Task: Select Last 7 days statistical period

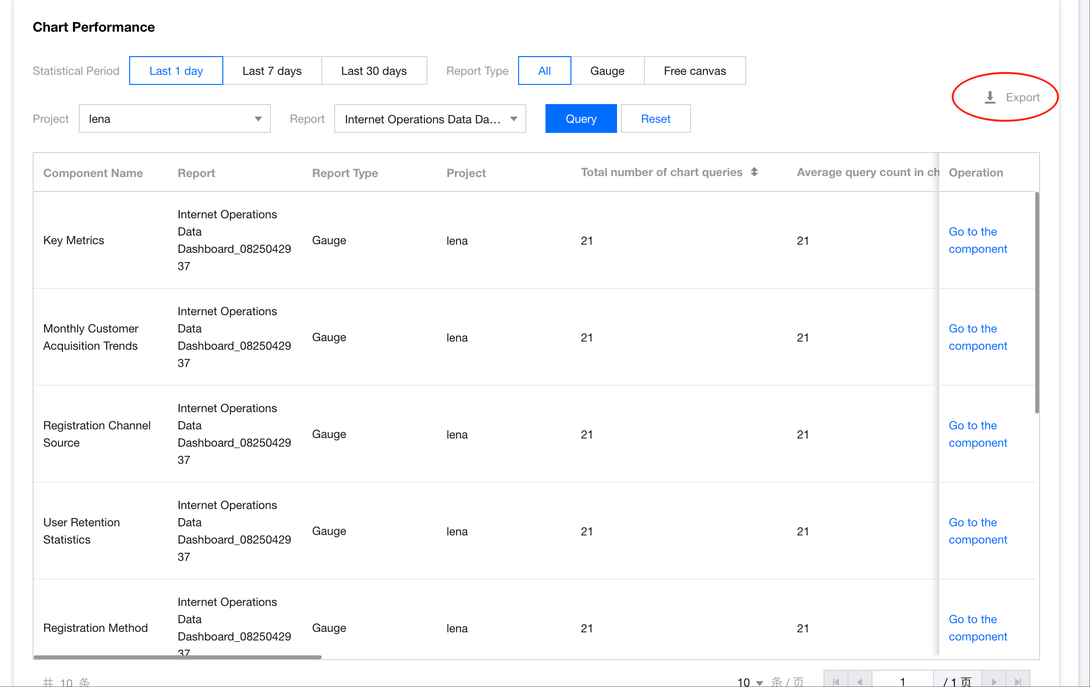Action: (x=272, y=71)
